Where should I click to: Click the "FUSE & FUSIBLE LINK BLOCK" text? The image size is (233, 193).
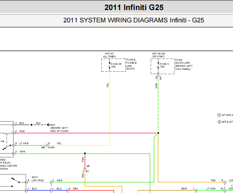(x=131, y=64)
